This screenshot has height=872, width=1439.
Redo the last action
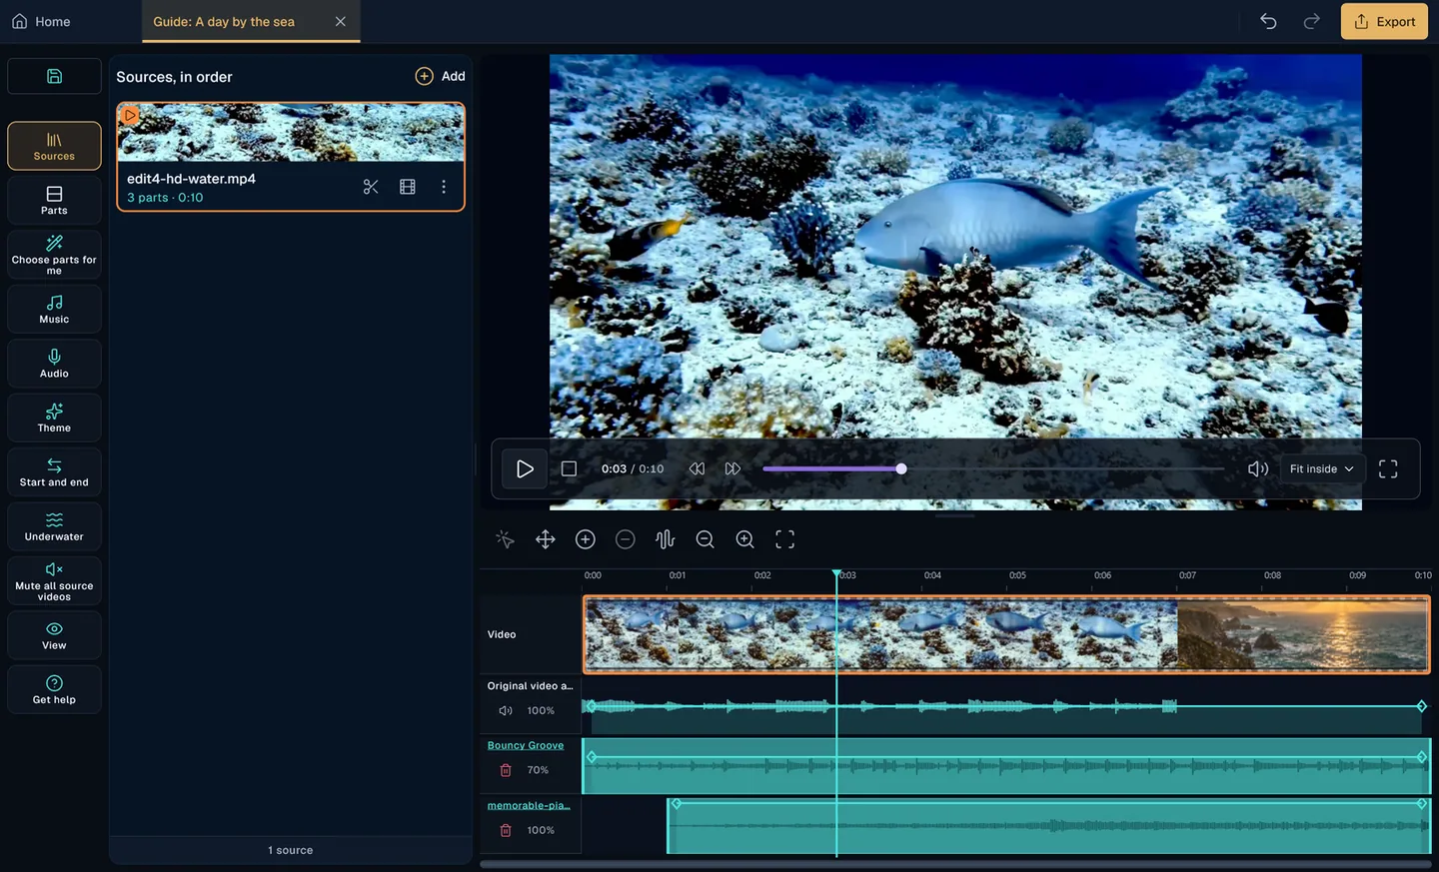pyautogui.click(x=1312, y=21)
